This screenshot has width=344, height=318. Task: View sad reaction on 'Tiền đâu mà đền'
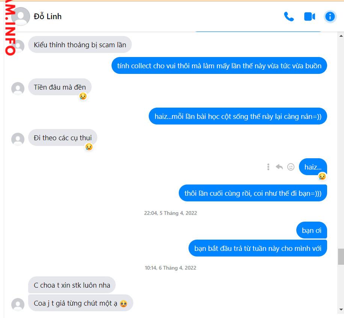coord(83,96)
